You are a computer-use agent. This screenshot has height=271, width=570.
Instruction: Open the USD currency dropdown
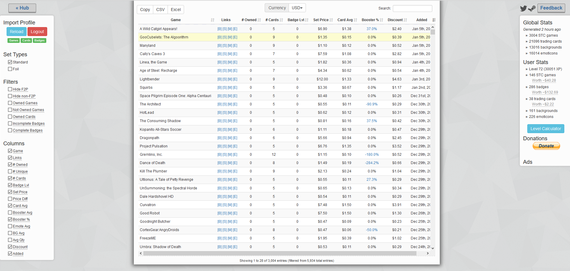coord(297,8)
